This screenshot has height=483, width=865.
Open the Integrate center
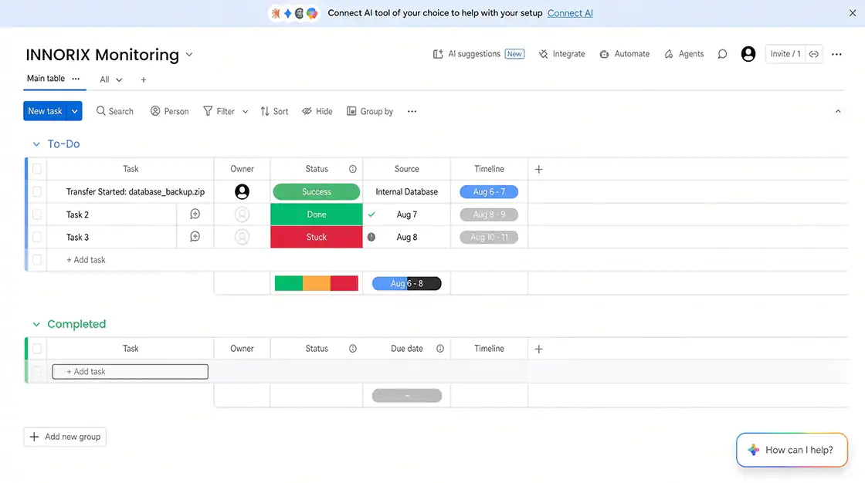[x=561, y=54]
